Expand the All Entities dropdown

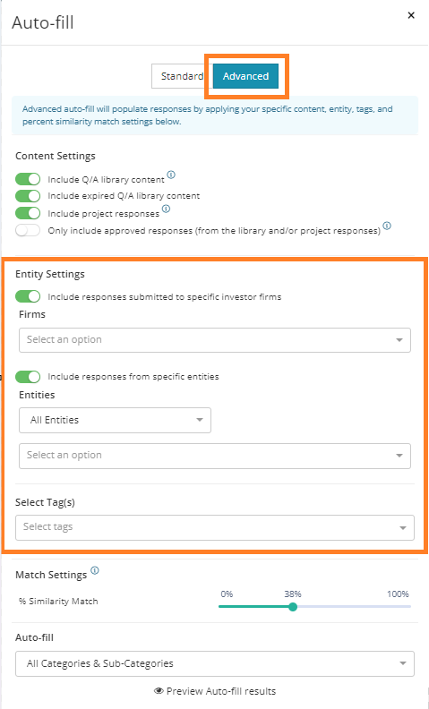coord(115,420)
